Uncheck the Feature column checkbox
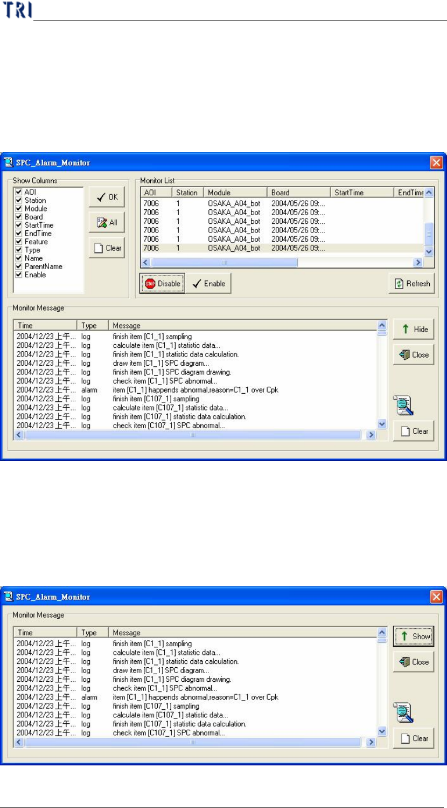Screen dimensions: 447x808 click(x=19, y=242)
